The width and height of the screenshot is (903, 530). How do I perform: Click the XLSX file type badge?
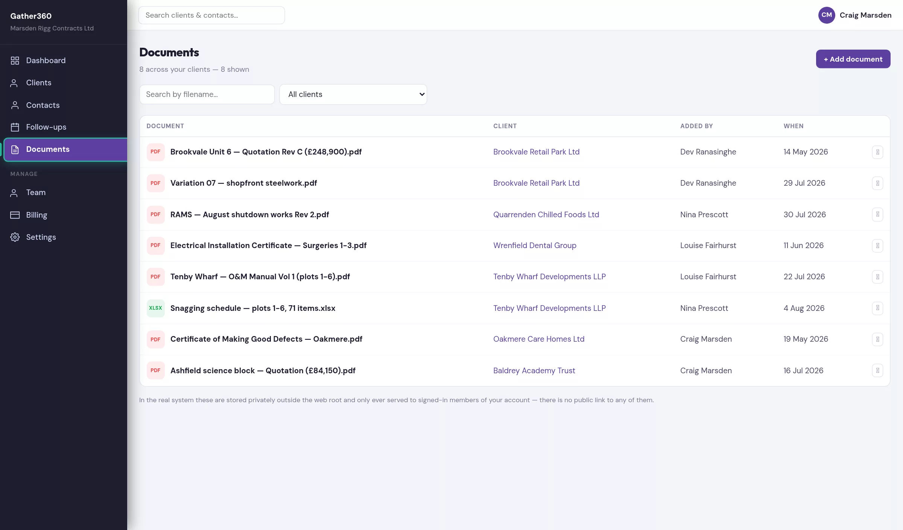coord(155,308)
